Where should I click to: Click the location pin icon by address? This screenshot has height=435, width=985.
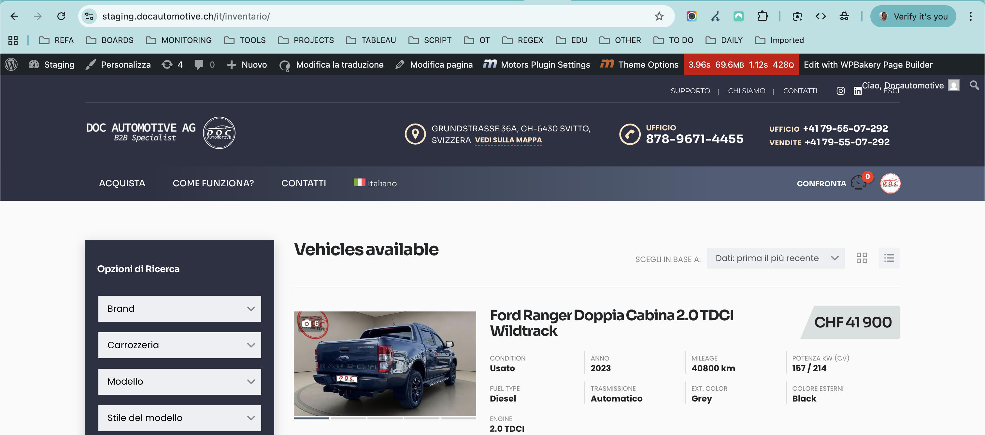pos(415,134)
